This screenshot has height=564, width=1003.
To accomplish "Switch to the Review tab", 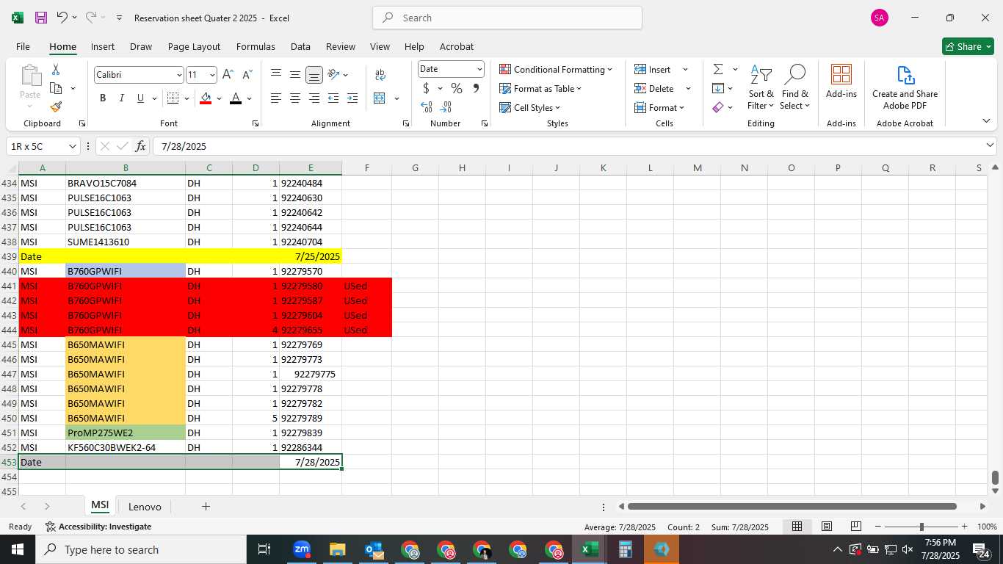I will point(341,46).
